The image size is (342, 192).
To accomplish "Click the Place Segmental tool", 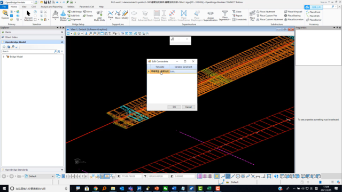I will tap(224, 15).
